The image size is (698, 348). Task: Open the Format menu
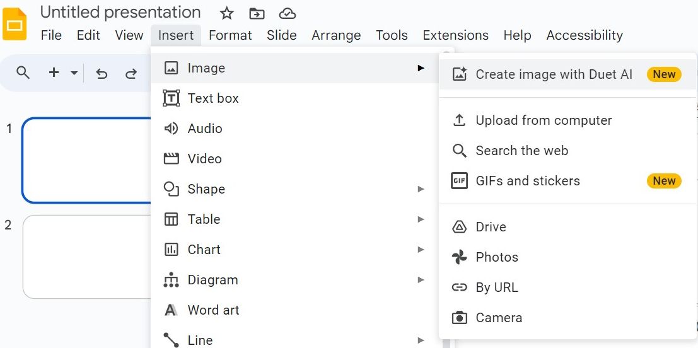230,35
